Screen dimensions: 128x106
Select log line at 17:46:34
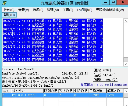[53, 29]
